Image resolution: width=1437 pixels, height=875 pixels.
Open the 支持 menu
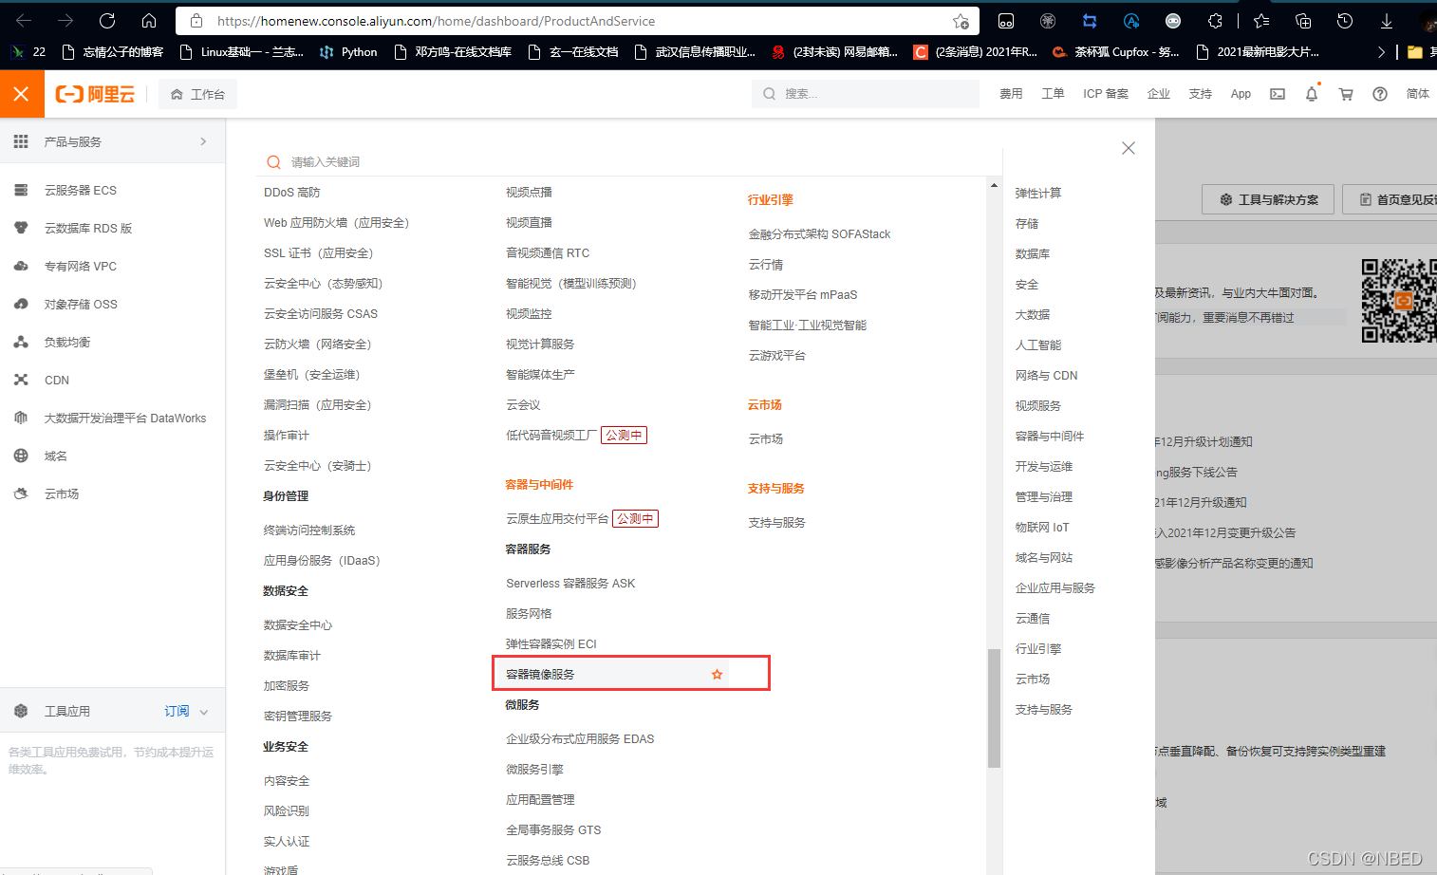1200,94
